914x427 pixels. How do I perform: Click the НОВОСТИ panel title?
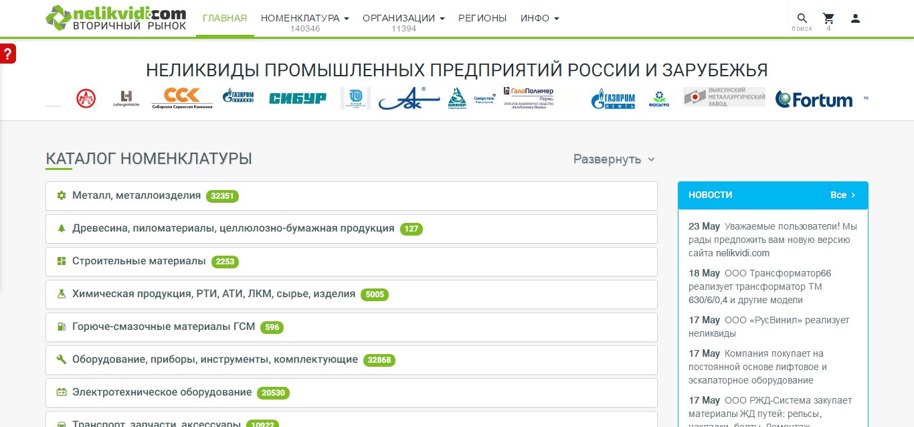[711, 195]
